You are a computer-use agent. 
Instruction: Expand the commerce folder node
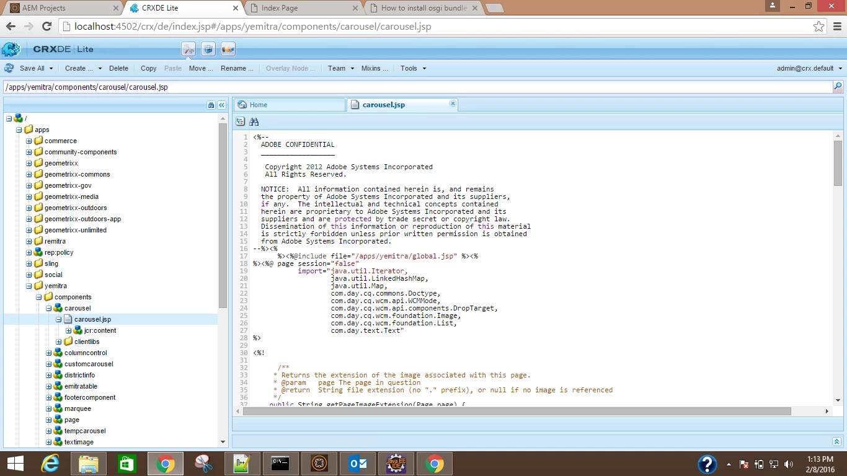[29, 141]
